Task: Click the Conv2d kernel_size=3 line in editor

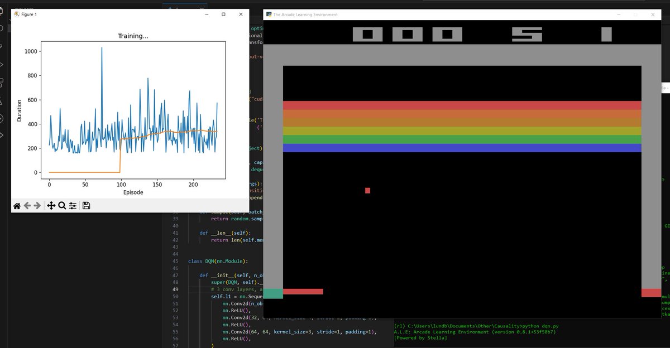Action: coord(299,332)
